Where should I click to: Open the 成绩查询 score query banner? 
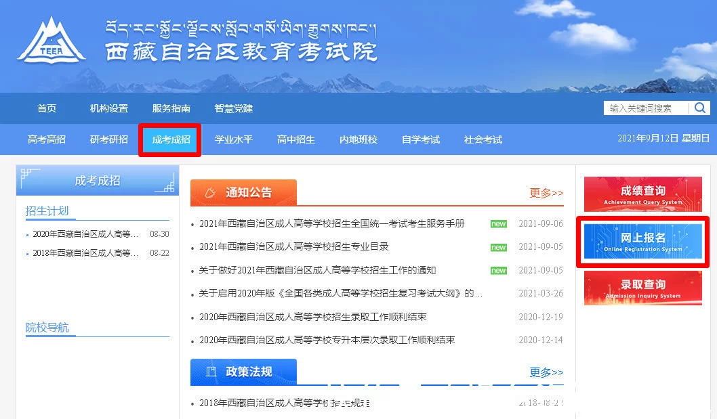click(642, 194)
